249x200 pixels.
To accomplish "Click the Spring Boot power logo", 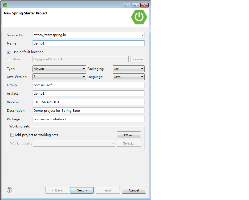I will pyautogui.click(x=139, y=17).
